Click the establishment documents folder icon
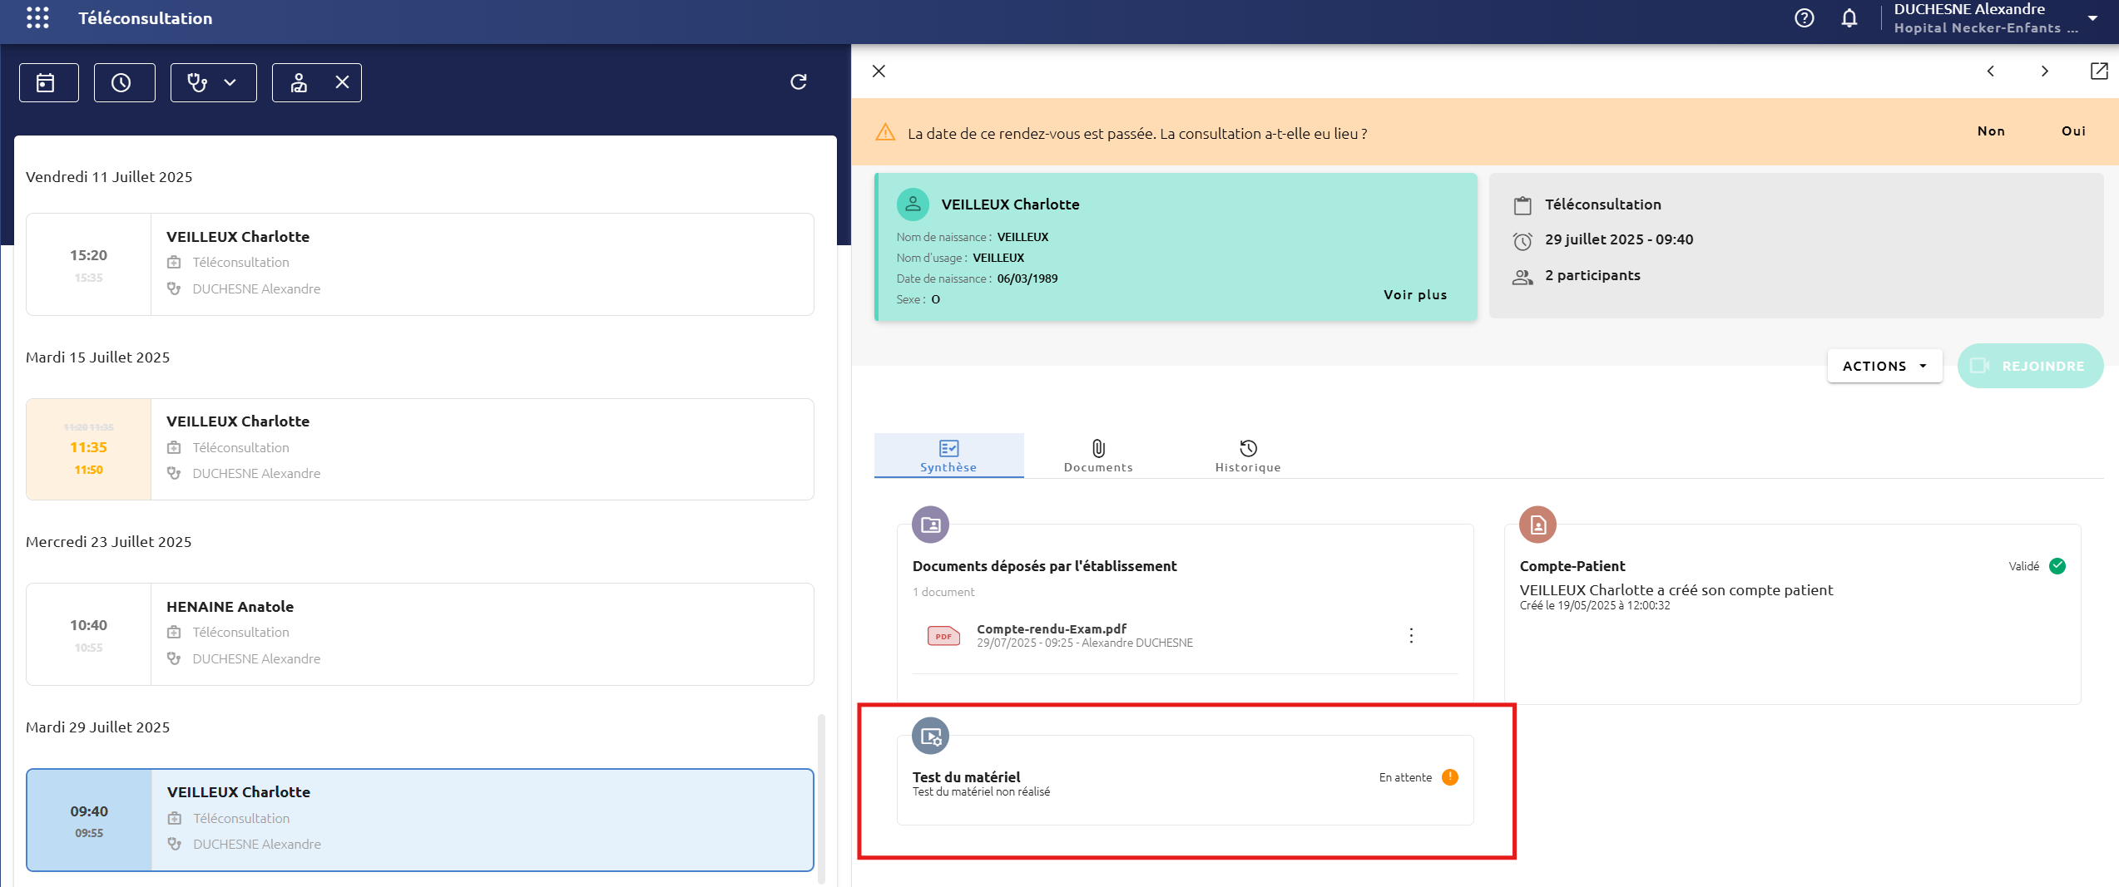Image resolution: width=2119 pixels, height=887 pixels. pyautogui.click(x=930, y=525)
